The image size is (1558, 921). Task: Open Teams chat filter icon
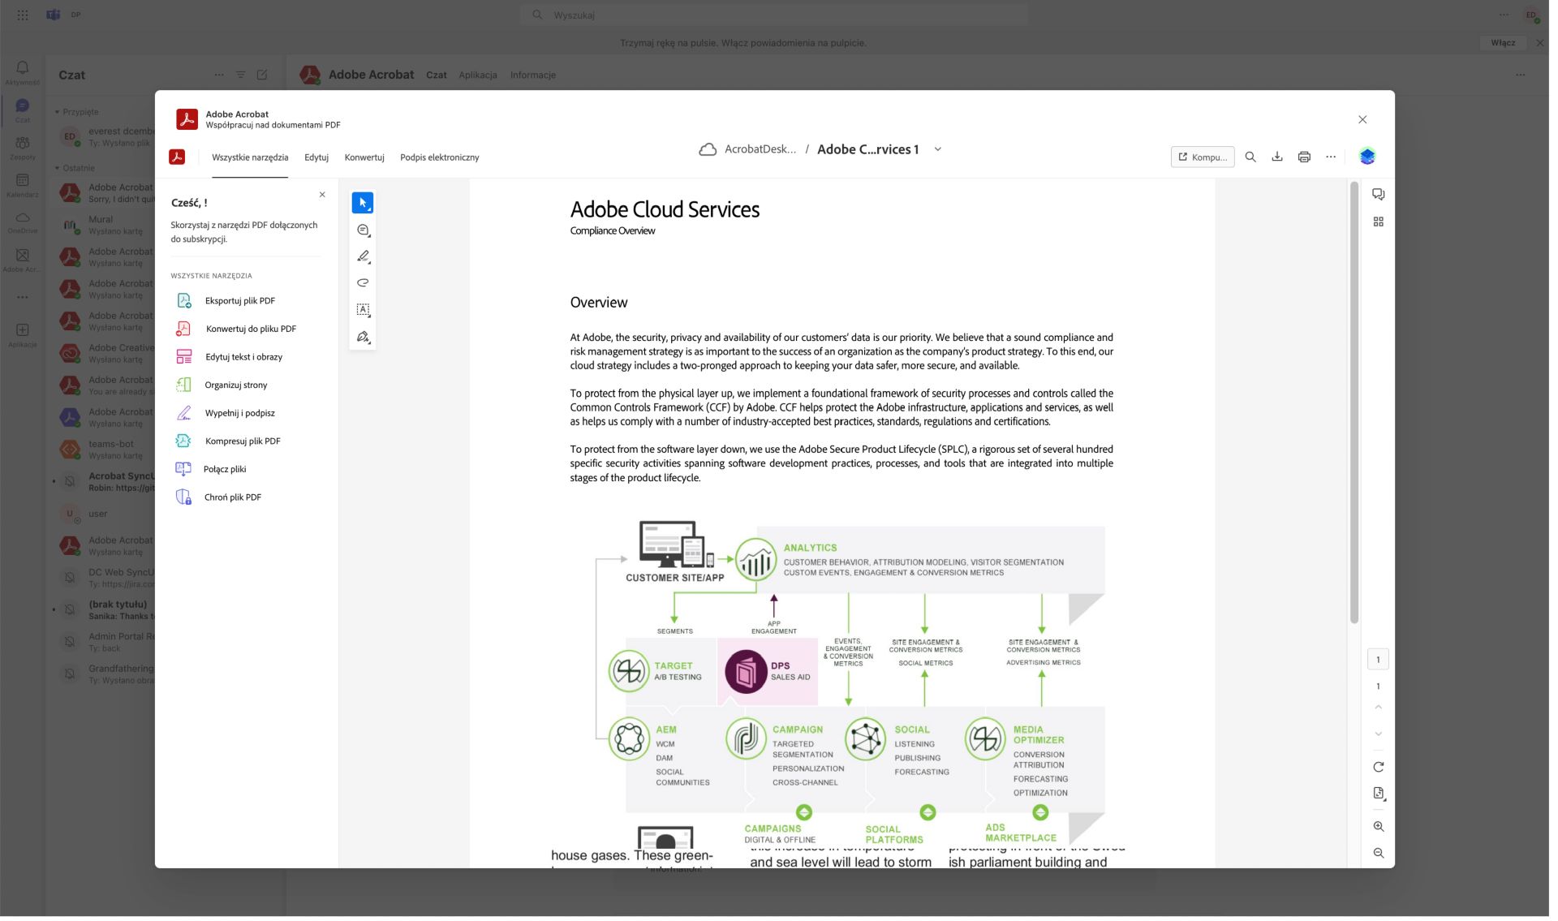pos(242,75)
